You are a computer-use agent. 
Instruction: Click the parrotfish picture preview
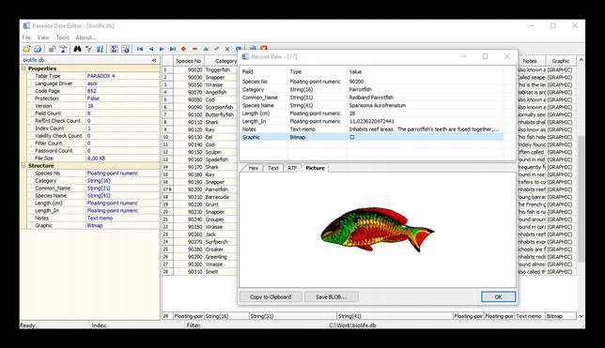pyautogui.click(x=377, y=229)
